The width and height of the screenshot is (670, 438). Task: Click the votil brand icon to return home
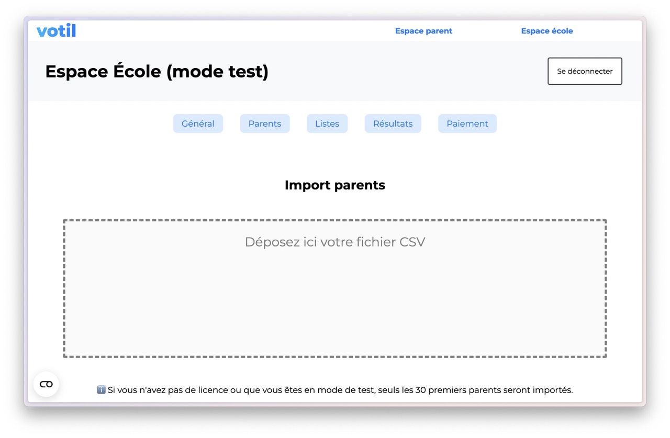click(x=56, y=30)
